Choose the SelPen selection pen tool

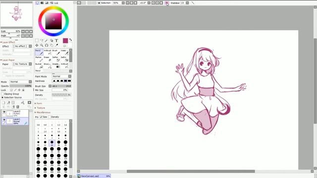pos(56,59)
